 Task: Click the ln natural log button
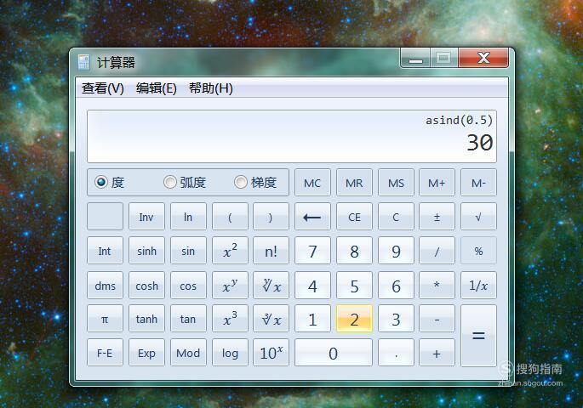coord(188,217)
